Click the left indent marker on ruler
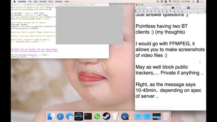217x122 pixels. (x=136, y=11)
